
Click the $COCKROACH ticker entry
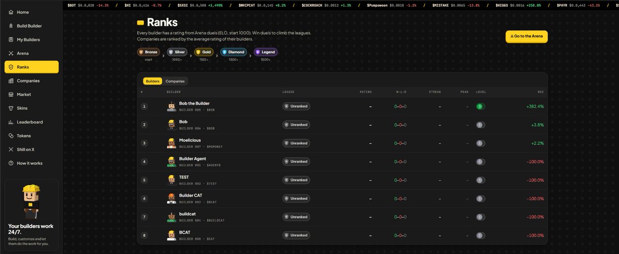326,4
